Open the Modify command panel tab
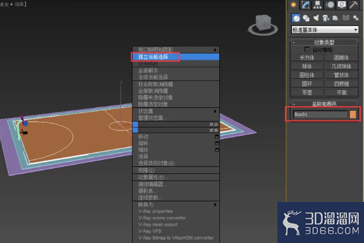 pyautogui.click(x=306, y=5)
